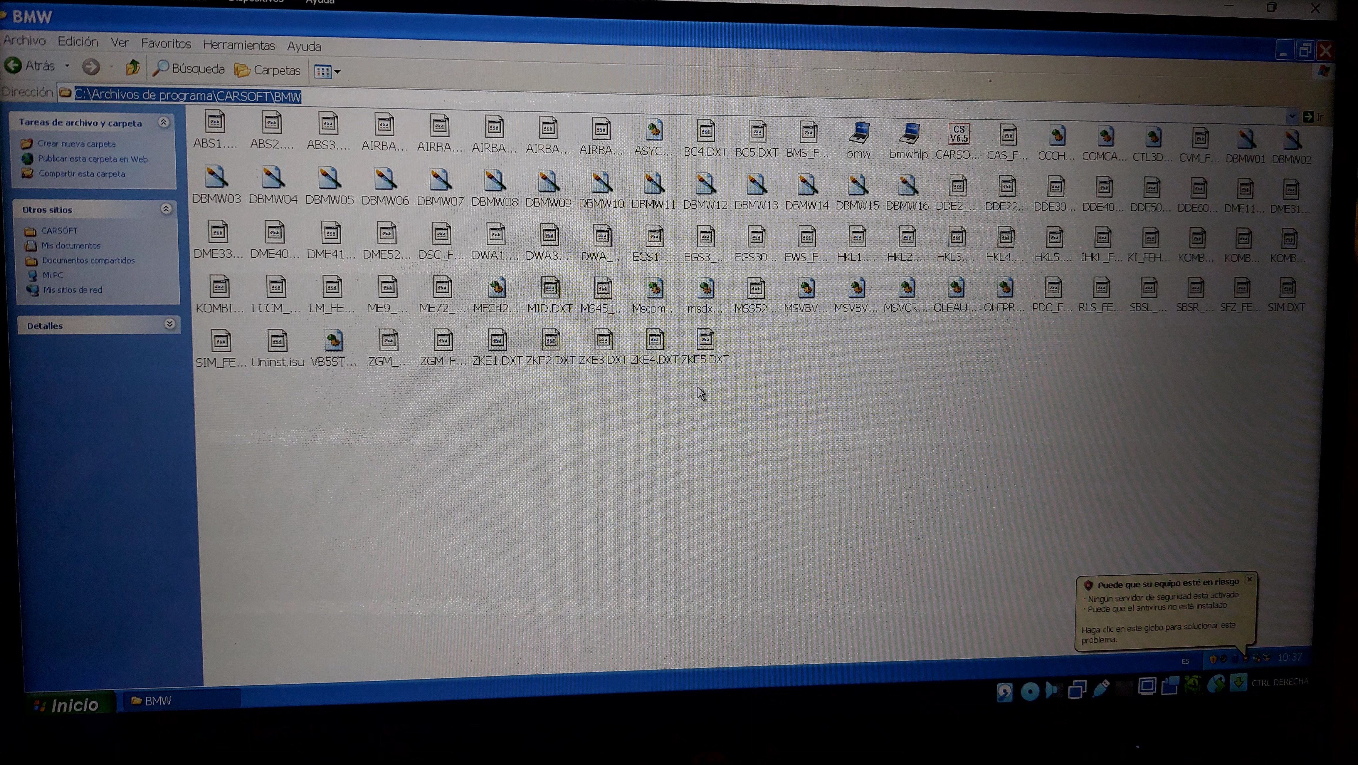Viewport: 1358px width, 765px height.
Task: Select the DBMW01 file icon
Action: click(x=1245, y=146)
